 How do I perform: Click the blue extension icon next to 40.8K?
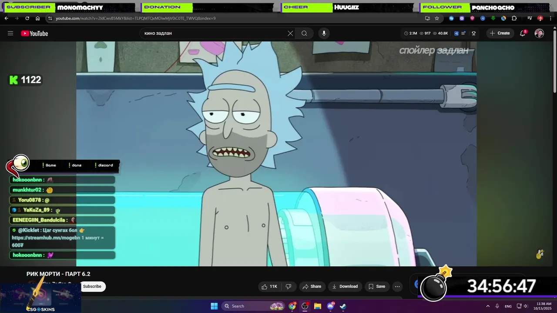(x=456, y=33)
